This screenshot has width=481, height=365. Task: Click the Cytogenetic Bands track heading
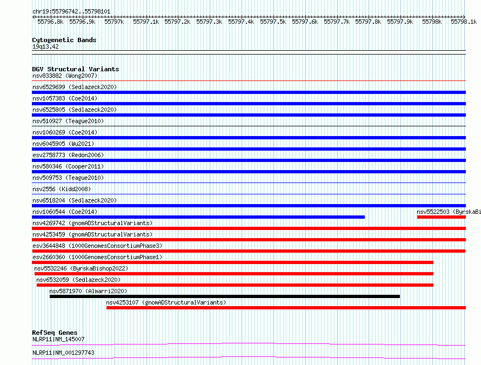pyautogui.click(x=64, y=40)
